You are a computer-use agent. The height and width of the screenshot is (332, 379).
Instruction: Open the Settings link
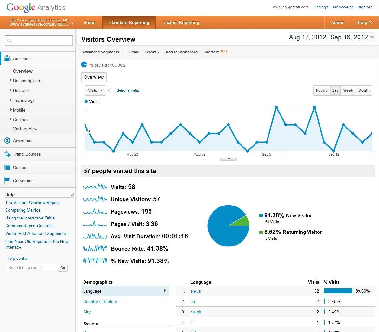(321, 7)
